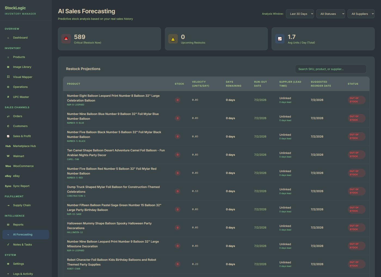Screen dimensions: 381x277
Task: Click the Sync Report icon
Action: [8, 186]
